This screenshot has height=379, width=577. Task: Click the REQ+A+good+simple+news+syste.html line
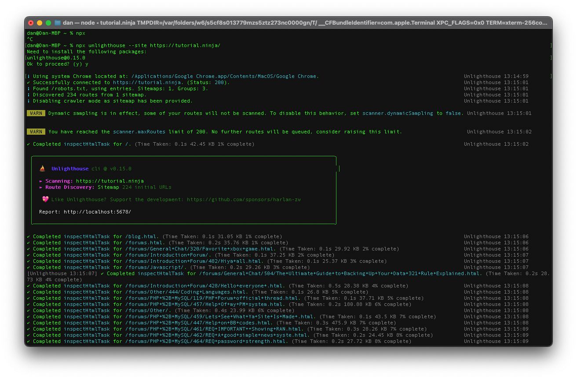(230, 335)
